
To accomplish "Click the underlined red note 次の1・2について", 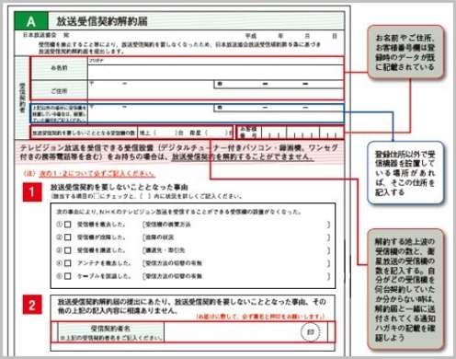I will pyautogui.click(x=97, y=174).
